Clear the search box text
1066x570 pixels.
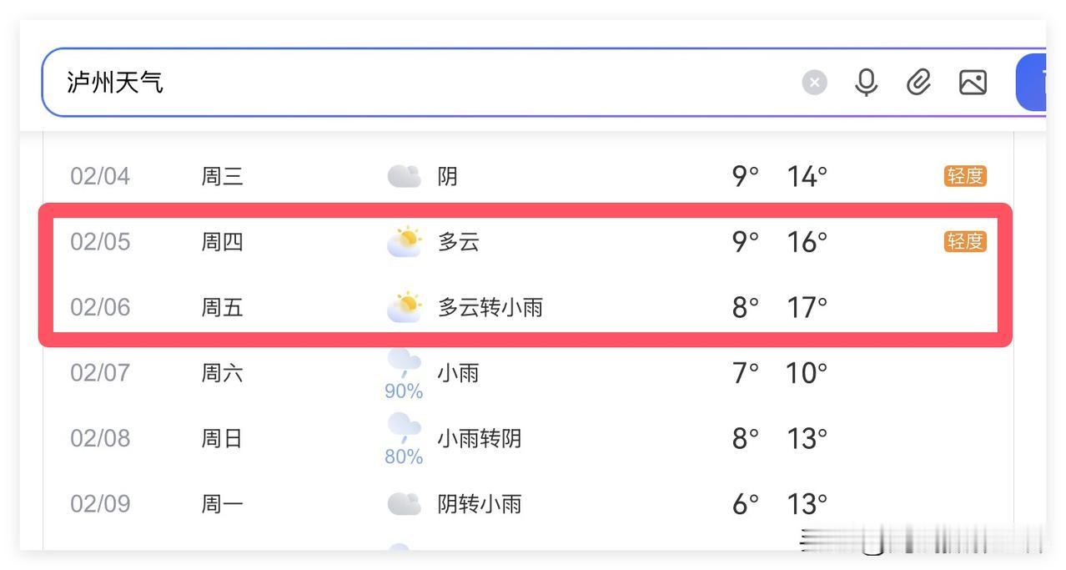pos(814,82)
